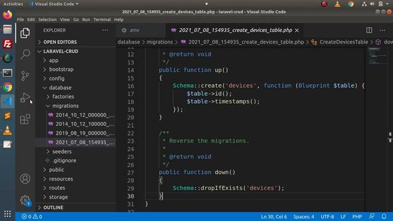Open the Extensions view
The image size is (393, 221).
click(25, 119)
